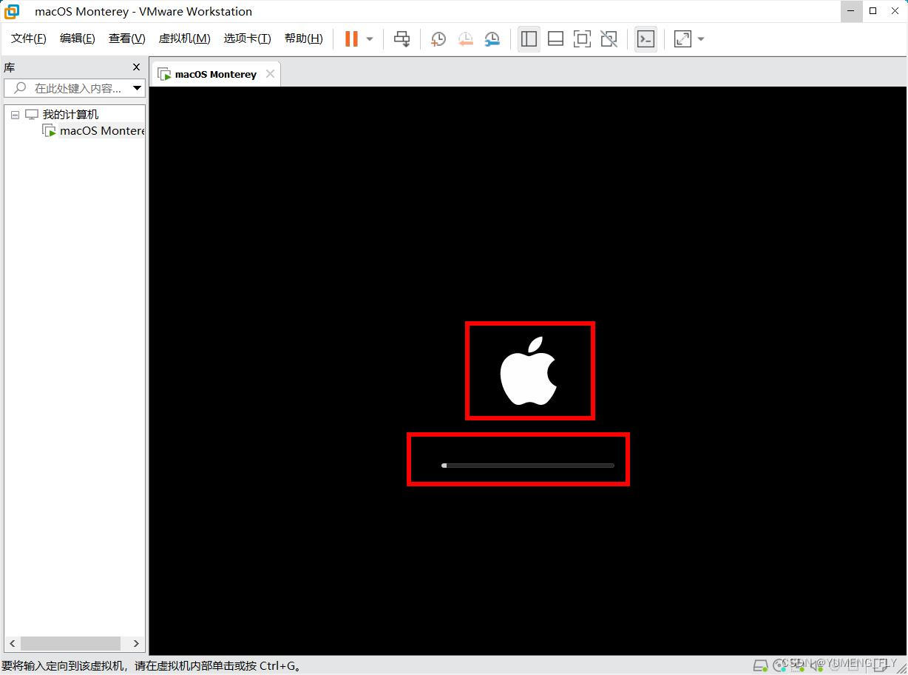Open the 虚拟机(M) menu

click(x=185, y=38)
